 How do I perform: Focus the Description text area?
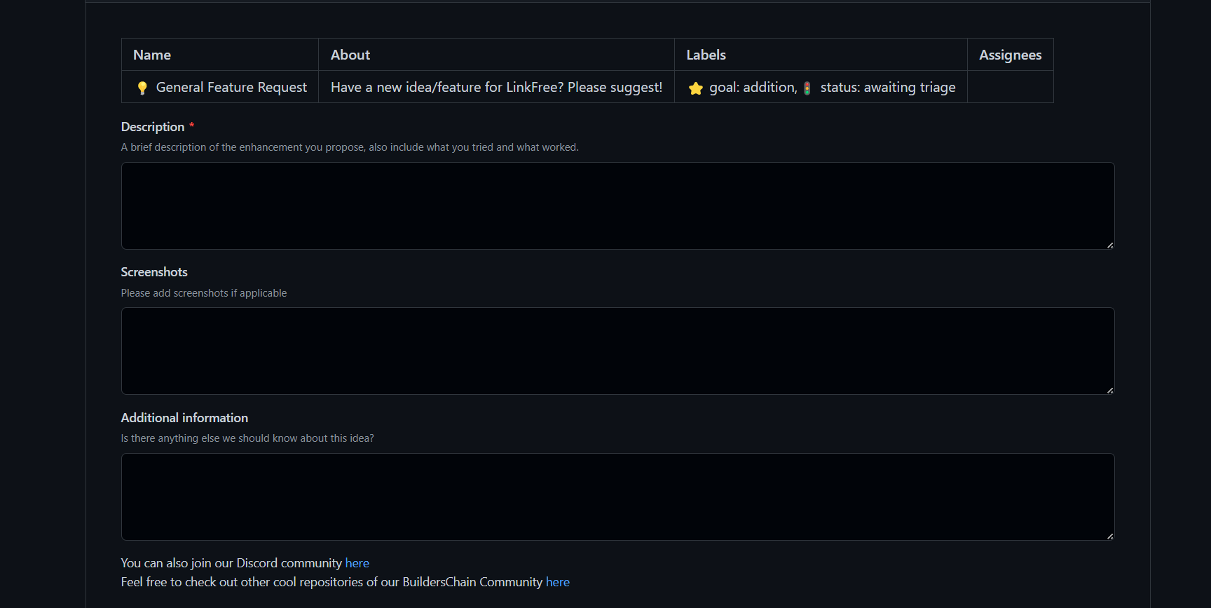(617, 206)
